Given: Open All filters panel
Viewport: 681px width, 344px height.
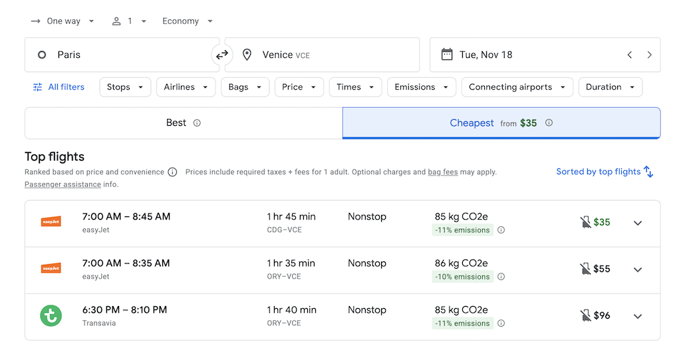Looking at the screenshot, I should [x=59, y=87].
